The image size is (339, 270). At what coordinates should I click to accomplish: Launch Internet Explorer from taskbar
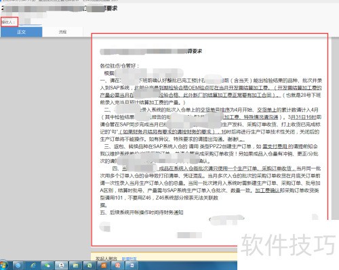33,265
